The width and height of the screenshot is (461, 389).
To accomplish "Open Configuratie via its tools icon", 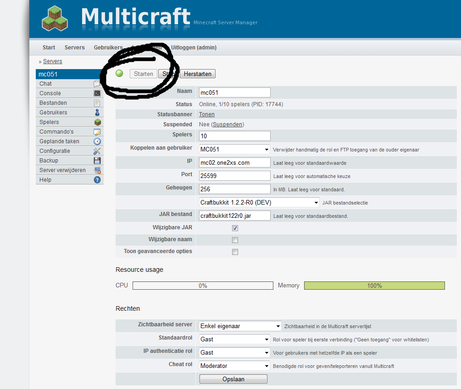I will (x=97, y=151).
